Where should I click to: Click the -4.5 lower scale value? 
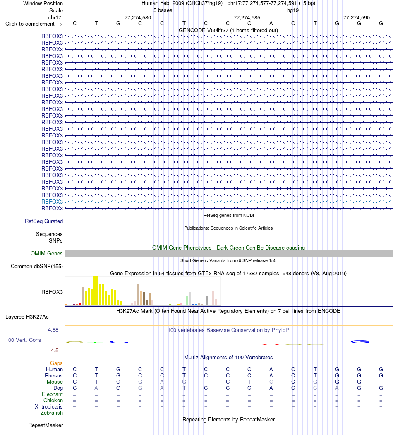point(54,351)
